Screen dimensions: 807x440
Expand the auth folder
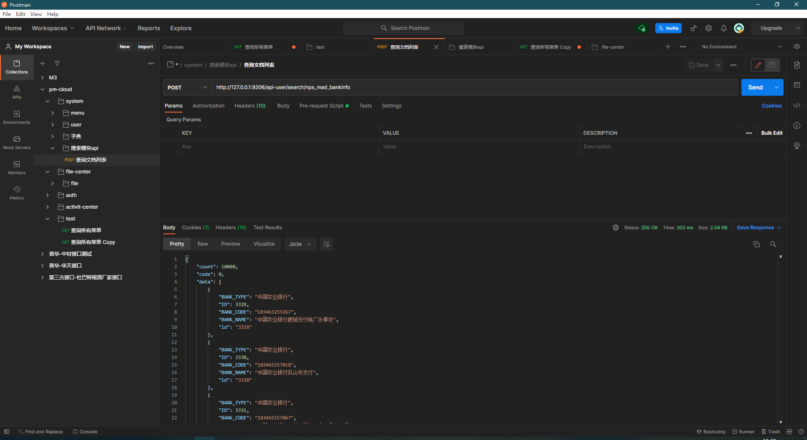[47, 195]
